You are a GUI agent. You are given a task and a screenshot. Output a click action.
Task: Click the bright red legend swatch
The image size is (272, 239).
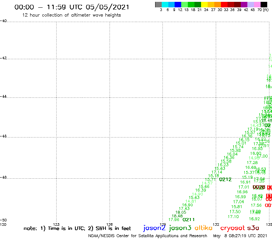pos(224,4)
